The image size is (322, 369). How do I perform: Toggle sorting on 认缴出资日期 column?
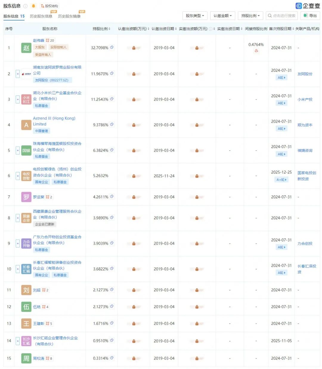click(164, 29)
